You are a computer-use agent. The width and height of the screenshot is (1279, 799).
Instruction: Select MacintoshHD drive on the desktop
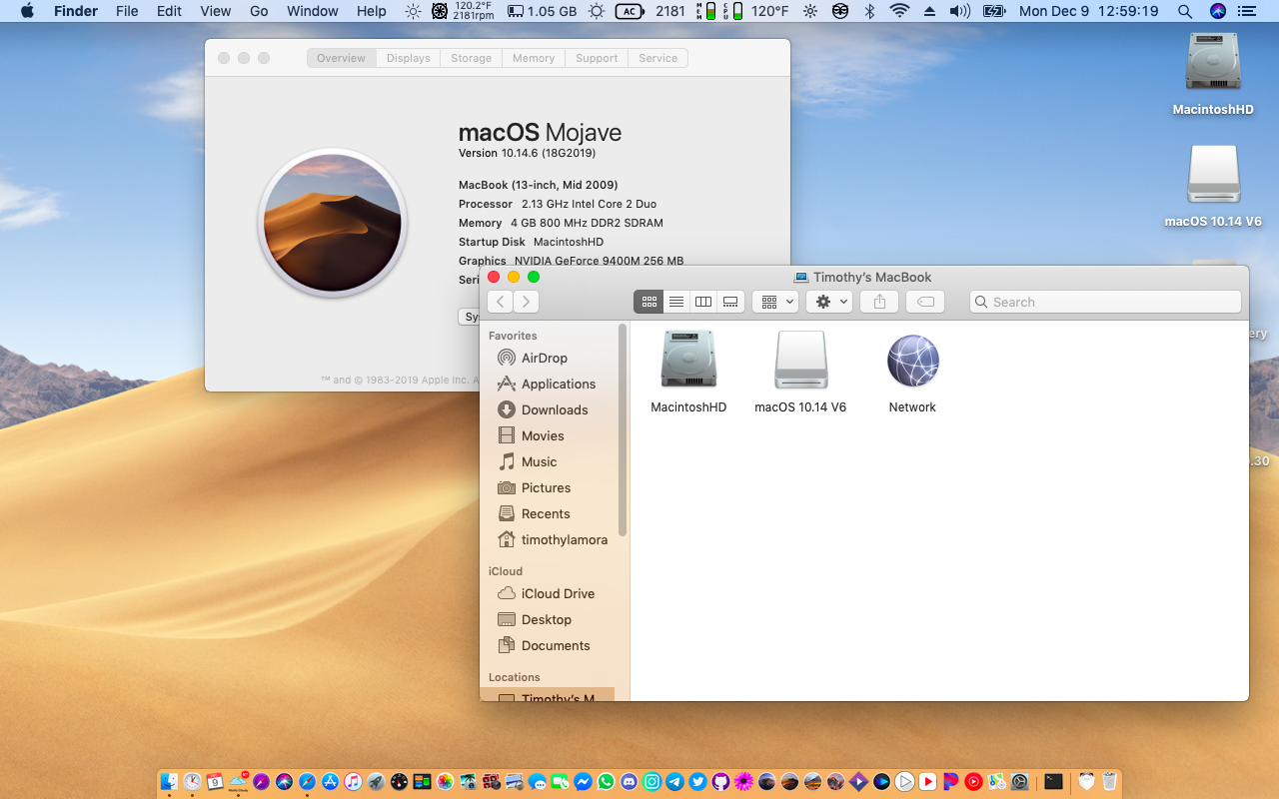[x=1213, y=75]
